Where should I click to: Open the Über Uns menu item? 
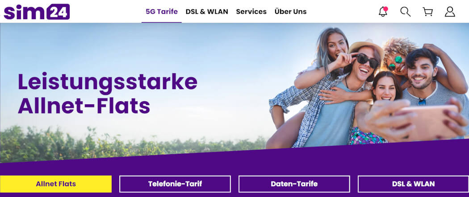[x=290, y=12]
